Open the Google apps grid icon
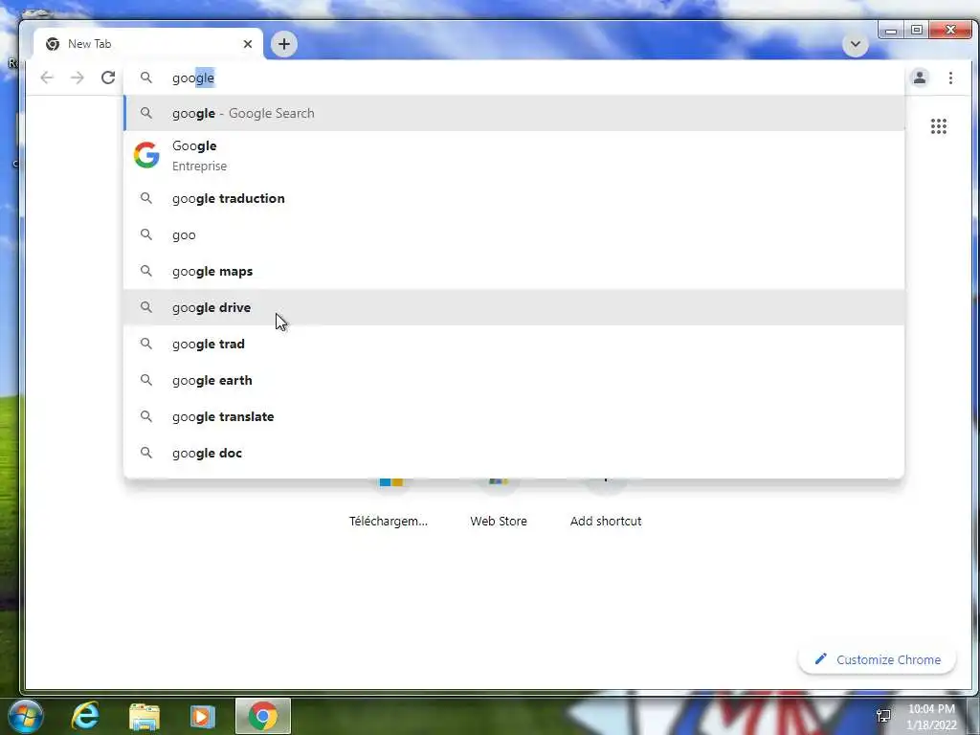Viewport: 980px width, 735px height. coord(938,126)
